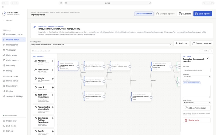Click Connect selected button
The height and width of the screenshot is (135, 216).
point(202,43)
